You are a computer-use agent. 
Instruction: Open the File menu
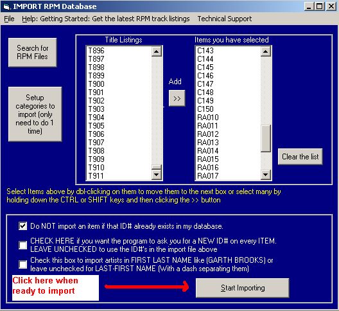pos(9,19)
